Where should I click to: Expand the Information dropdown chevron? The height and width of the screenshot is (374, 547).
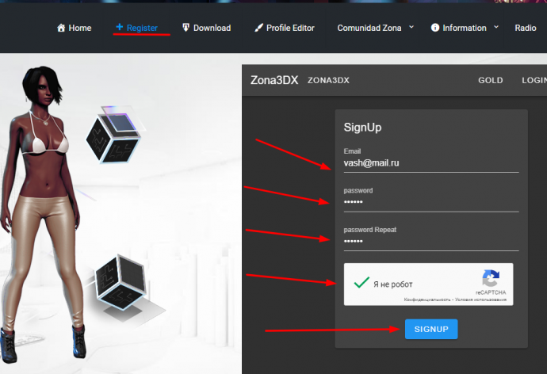(x=496, y=27)
